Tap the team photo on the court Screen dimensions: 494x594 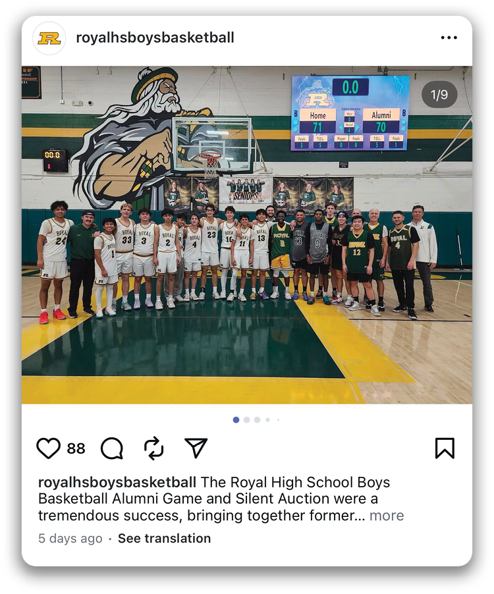246,235
